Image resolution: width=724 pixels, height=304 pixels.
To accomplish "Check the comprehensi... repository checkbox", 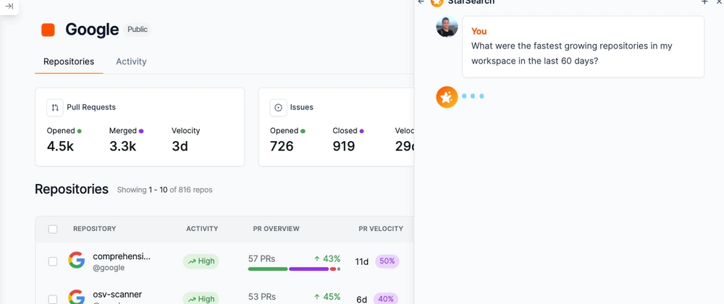I will [53, 261].
